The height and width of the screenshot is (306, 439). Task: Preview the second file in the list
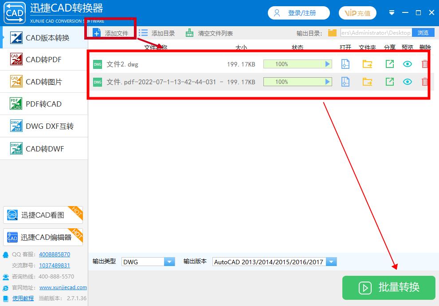click(408, 82)
